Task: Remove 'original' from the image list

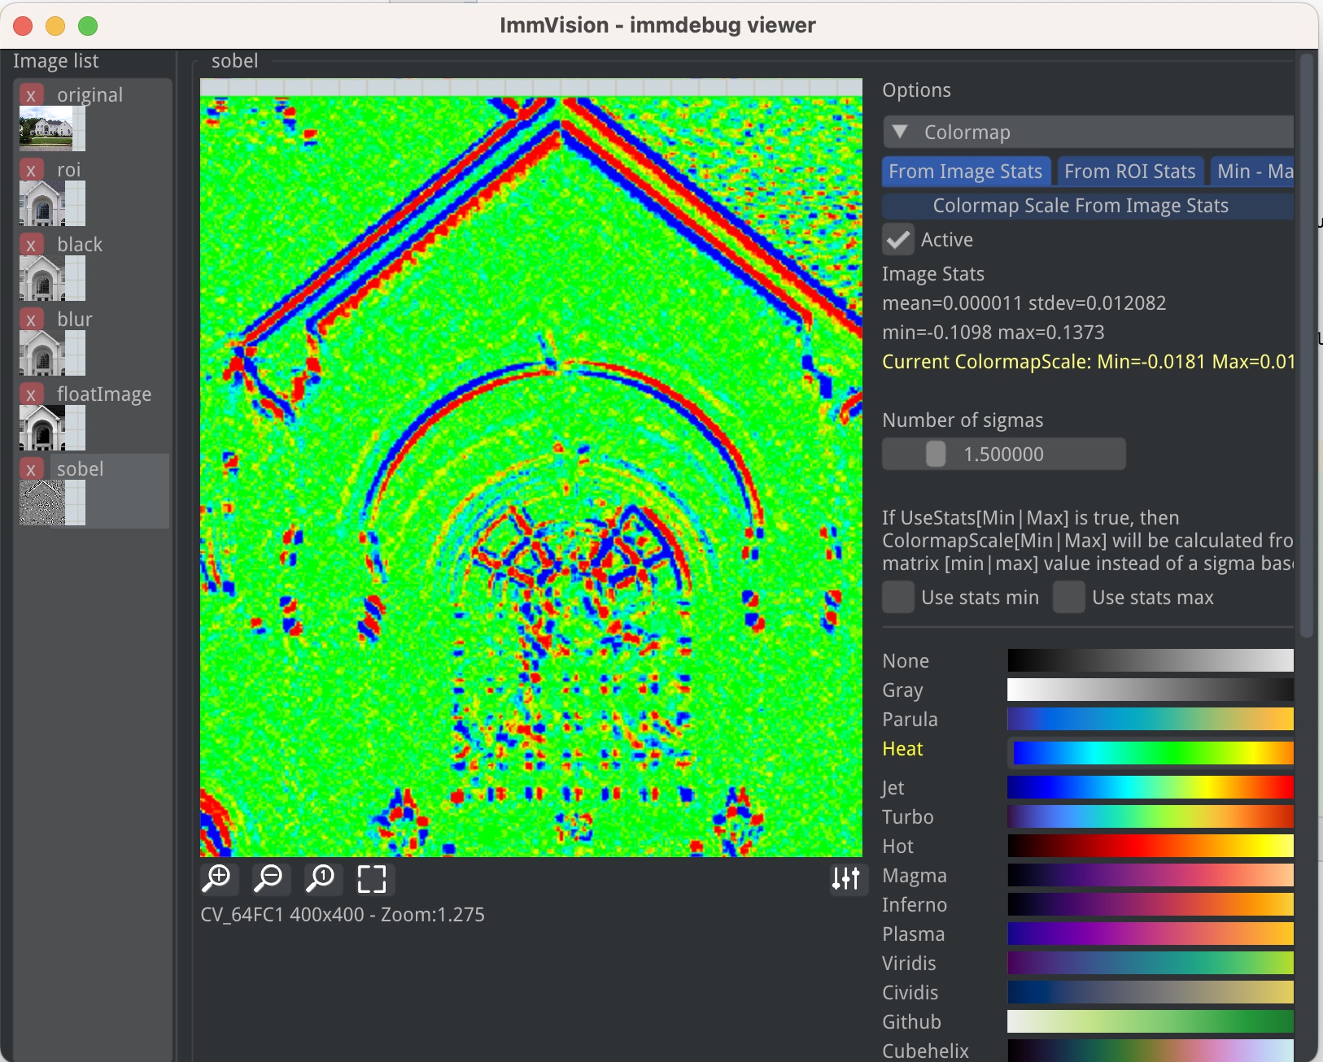Action: 31,94
